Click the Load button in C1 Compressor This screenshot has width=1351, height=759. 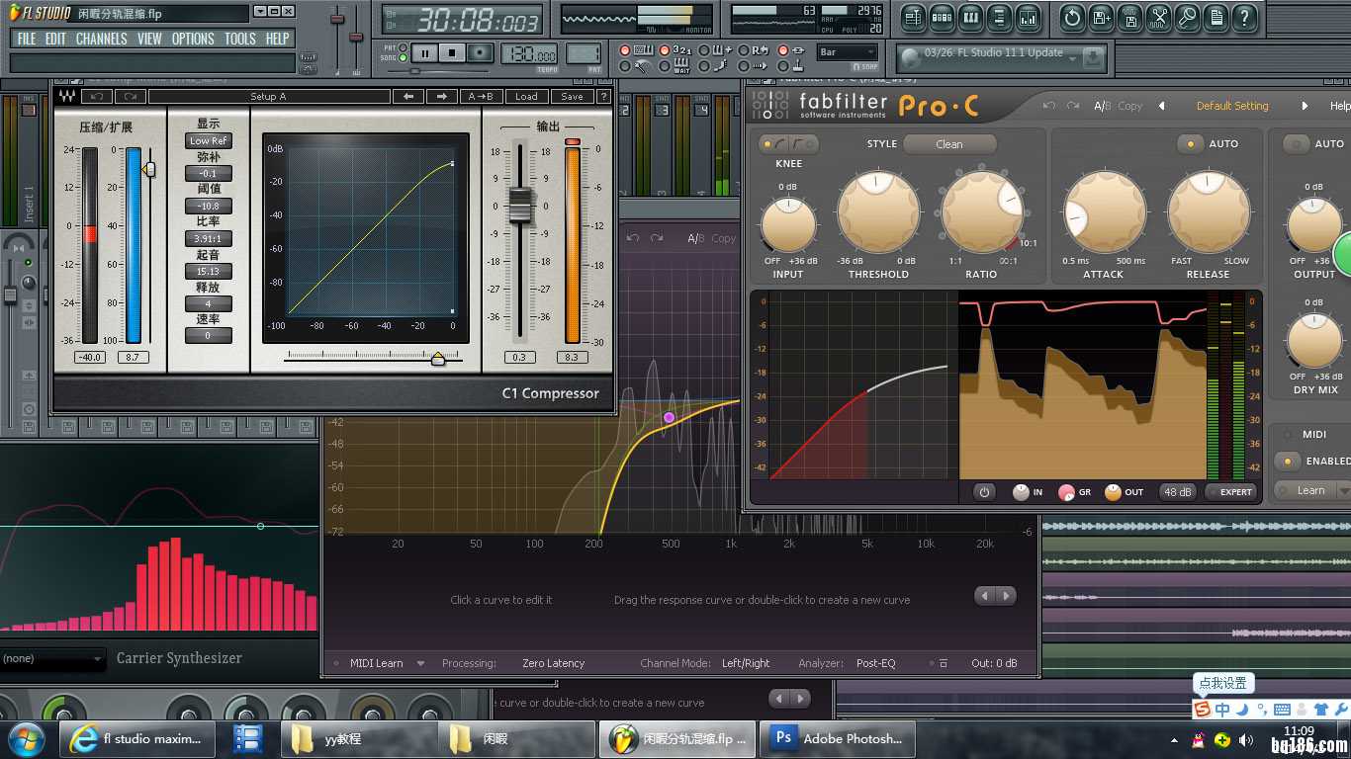click(x=527, y=97)
